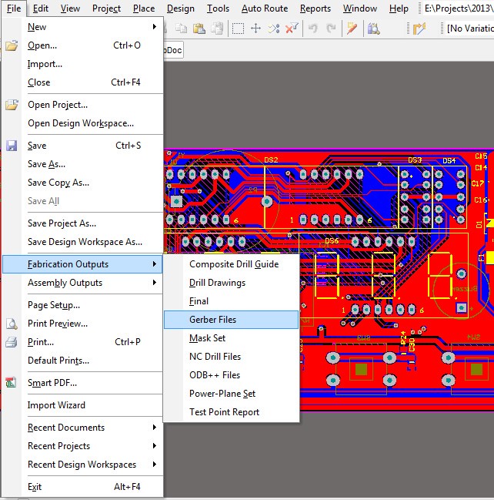Click Smart PDF menu entry
494x500 pixels.
(x=52, y=383)
